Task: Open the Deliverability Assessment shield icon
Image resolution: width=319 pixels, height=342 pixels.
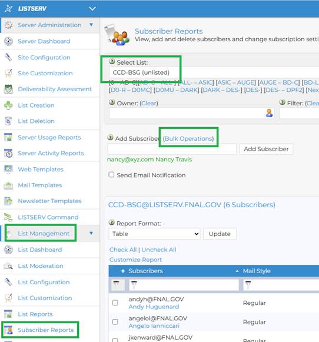Action: [x=8, y=89]
